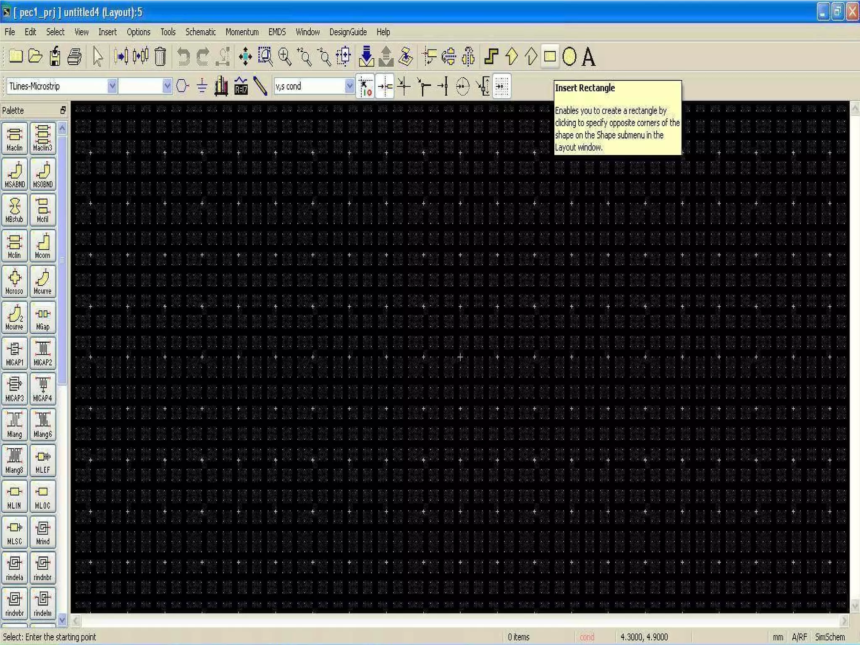
Task: Place the MLIN component from palette
Action: (x=15, y=497)
